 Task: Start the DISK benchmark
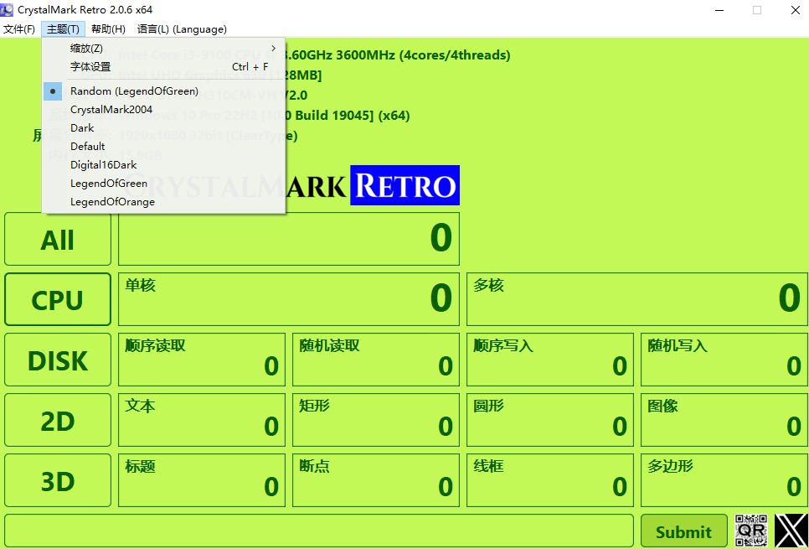click(x=58, y=360)
